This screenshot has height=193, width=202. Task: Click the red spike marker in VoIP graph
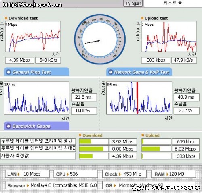(x=137, y=98)
